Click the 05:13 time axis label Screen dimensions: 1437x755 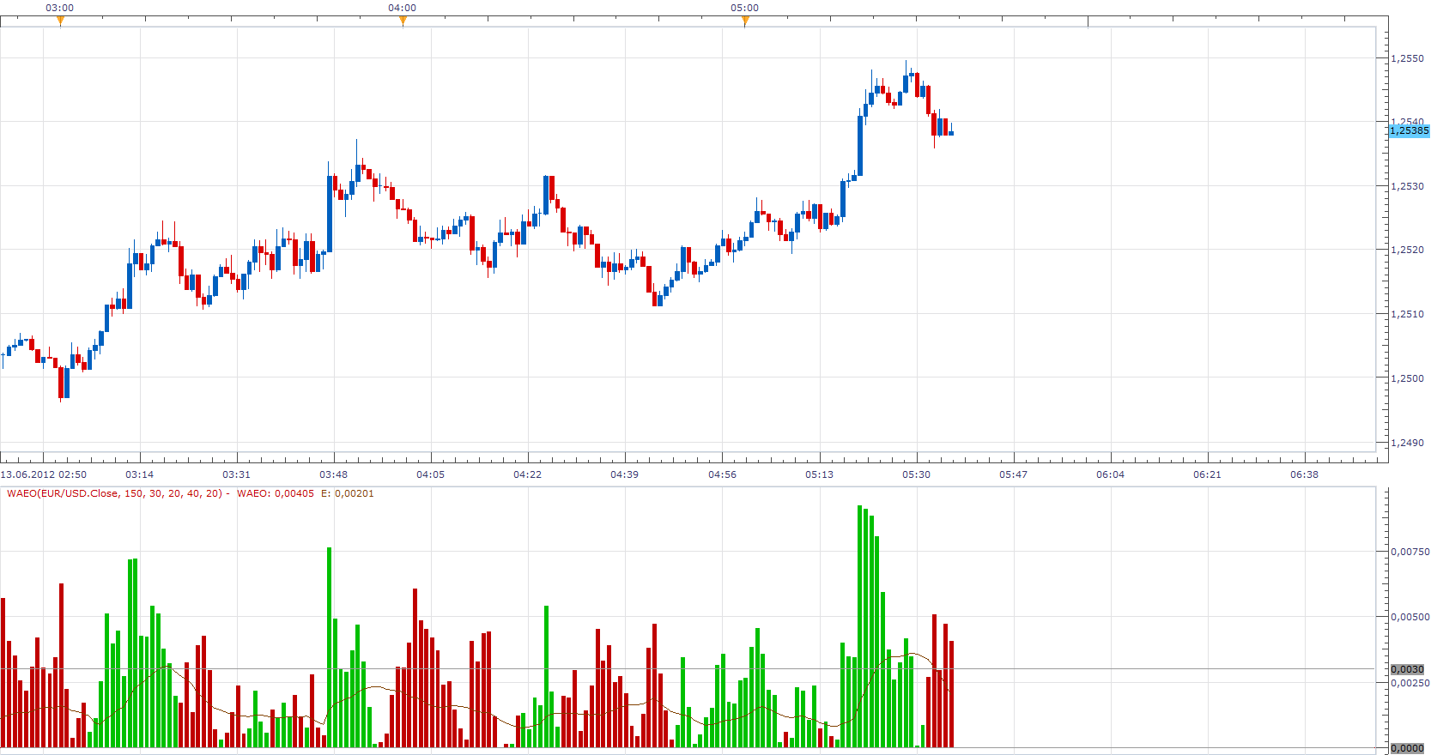819,474
